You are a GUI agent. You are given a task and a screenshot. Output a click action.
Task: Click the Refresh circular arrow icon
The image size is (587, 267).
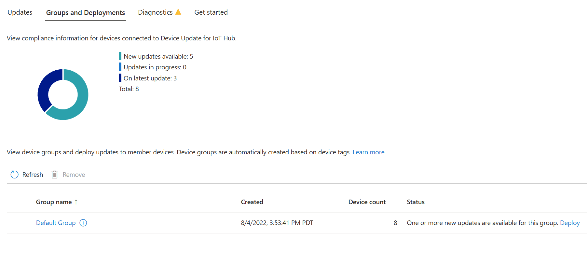(x=14, y=175)
